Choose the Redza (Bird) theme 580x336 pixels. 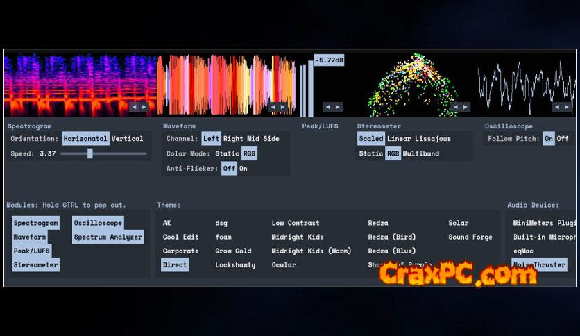(x=392, y=237)
